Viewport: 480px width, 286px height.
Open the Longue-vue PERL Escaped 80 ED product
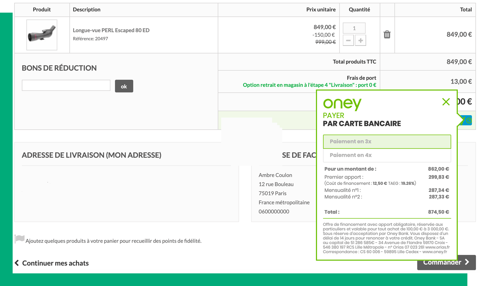pyautogui.click(x=111, y=30)
